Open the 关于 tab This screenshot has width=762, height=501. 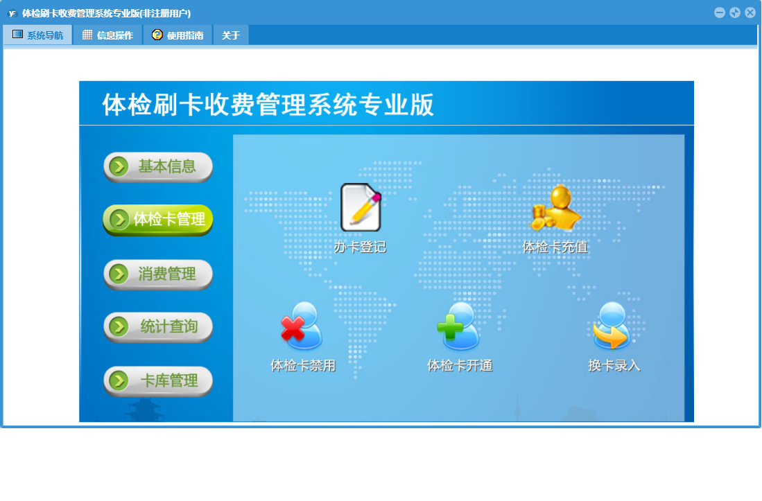[231, 35]
